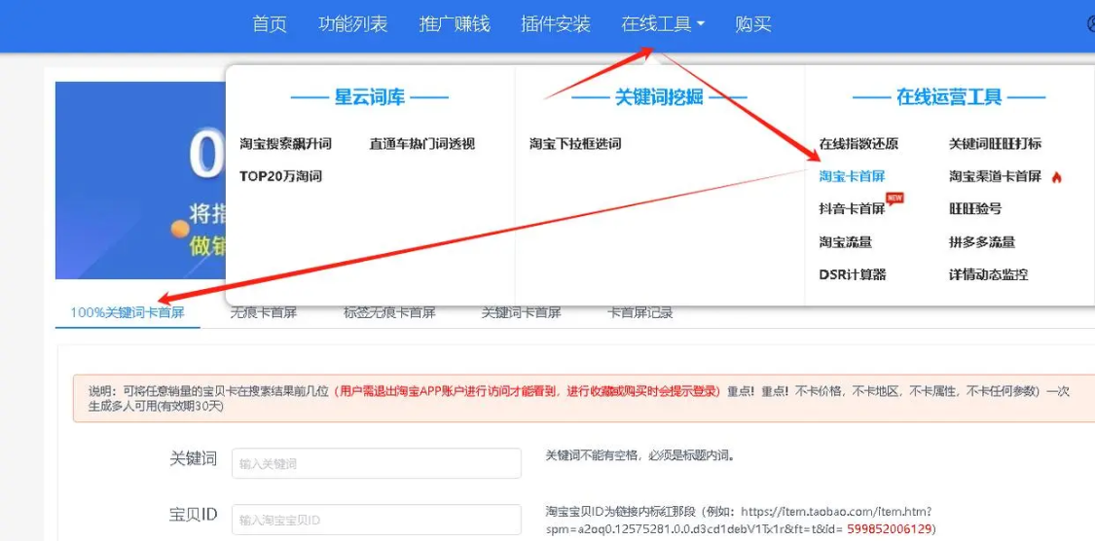Open 拼多多流量 tool
The height and width of the screenshot is (541, 1095).
coord(982,242)
